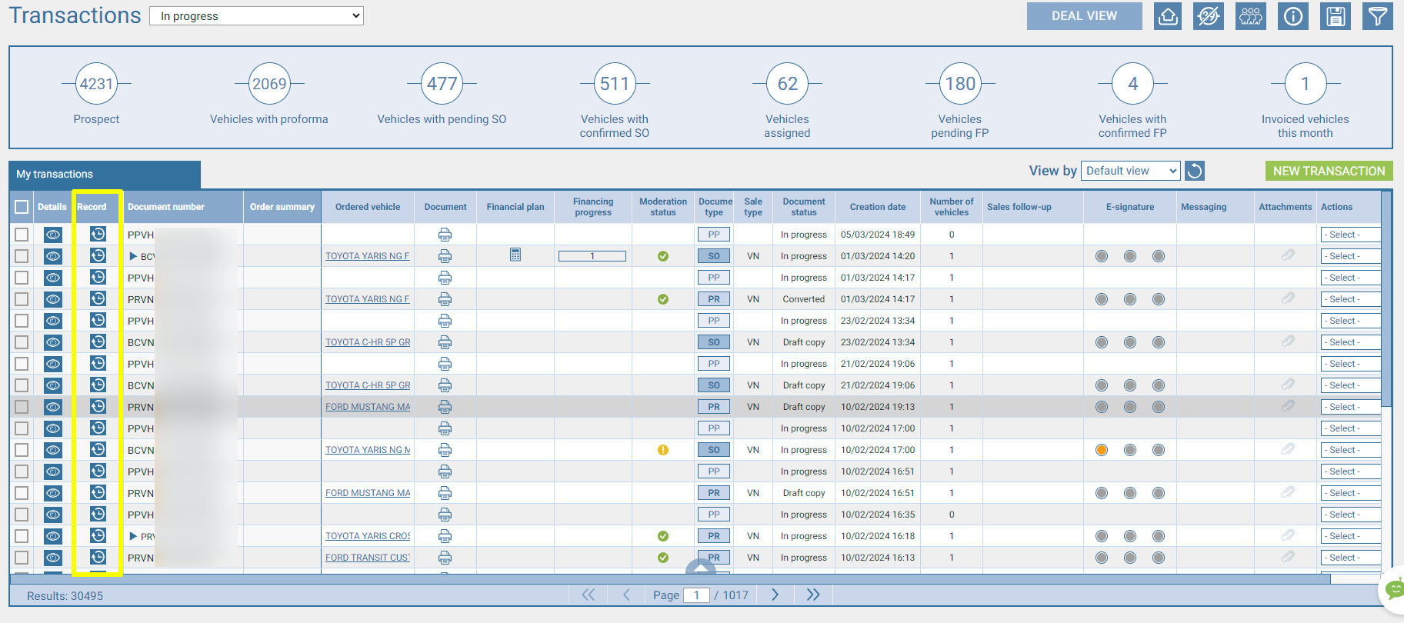The image size is (1404, 623).
Task: Expand the PRV row triangle at 10/02/2024 16:18
Action: click(133, 536)
